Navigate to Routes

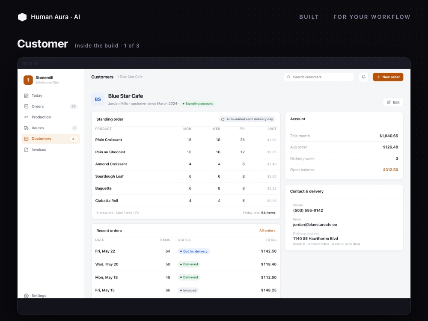[x=51, y=128]
